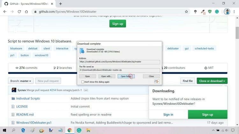Viewport: 239px width, 134px height.
Task: Click New pull request button
Action: click(x=48, y=81)
